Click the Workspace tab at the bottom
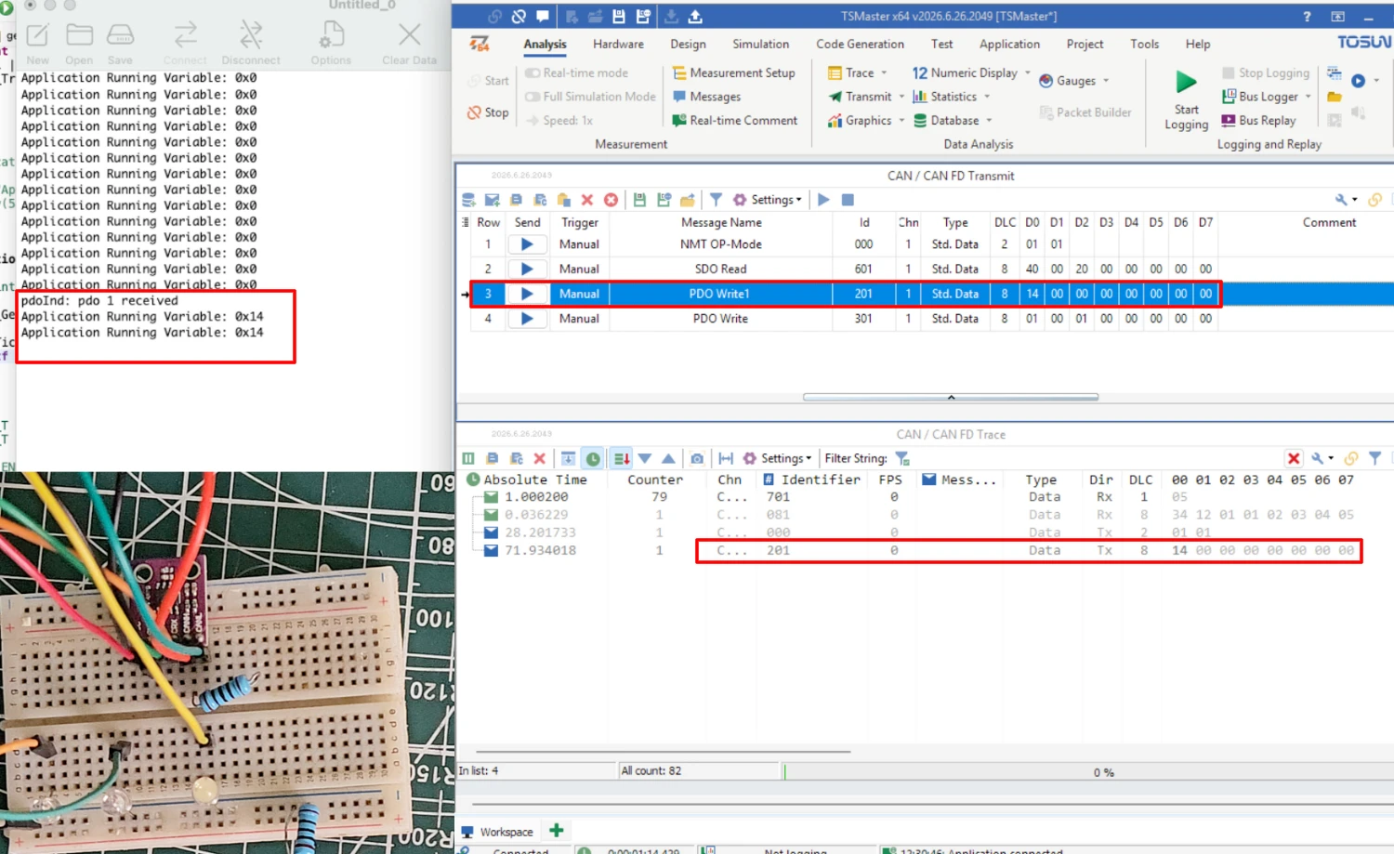 (497, 832)
